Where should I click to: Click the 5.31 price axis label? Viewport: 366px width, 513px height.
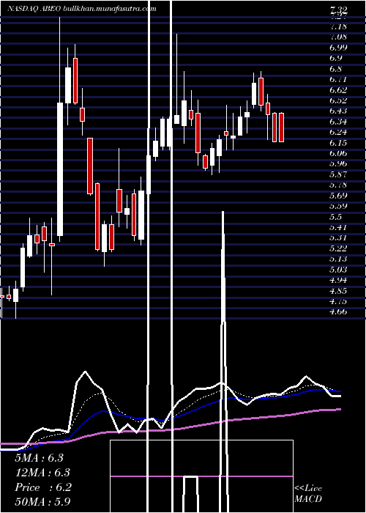point(338,238)
